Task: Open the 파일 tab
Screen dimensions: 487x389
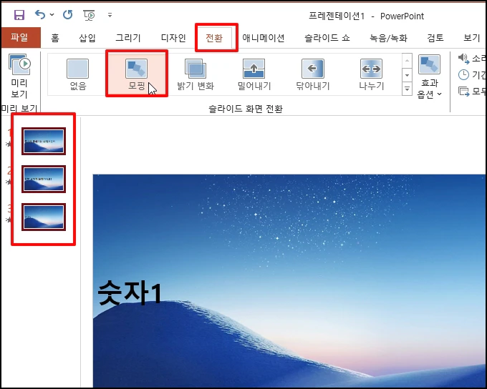Action: [x=21, y=37]
